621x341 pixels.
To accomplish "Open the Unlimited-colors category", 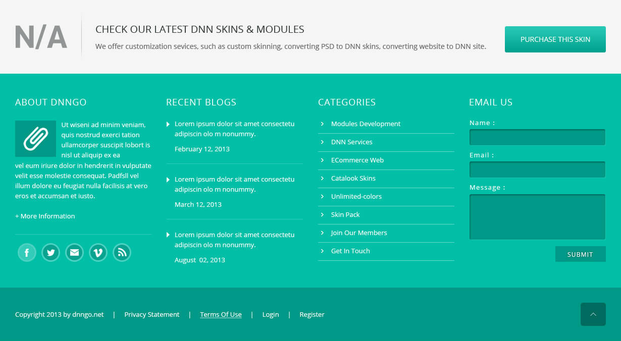I will pos(356,196).
